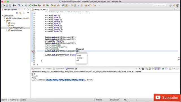The width and height of the screenshot is (181, 102).
Task: Click Clear Console icon
Action: click(146, 69)
